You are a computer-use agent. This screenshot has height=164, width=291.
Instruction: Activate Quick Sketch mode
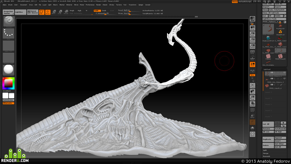coord(33,12)
